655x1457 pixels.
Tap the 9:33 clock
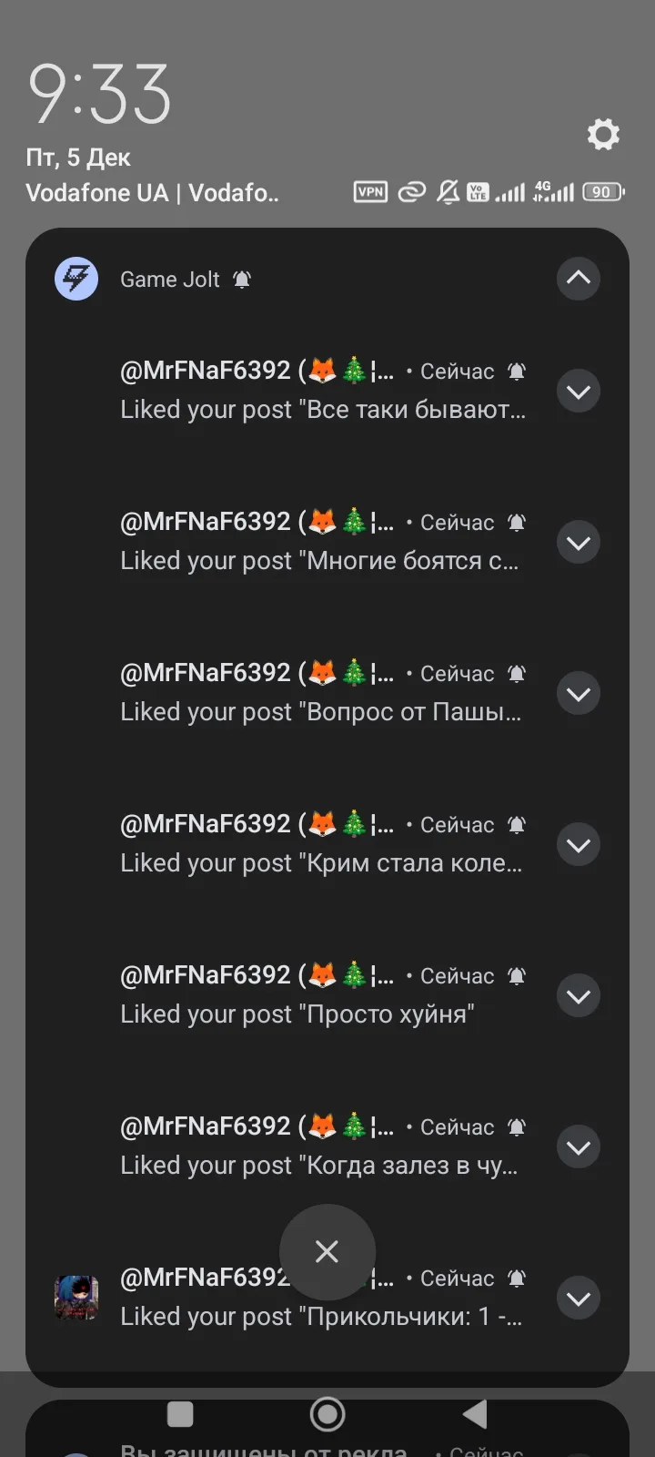coord(100,95)
